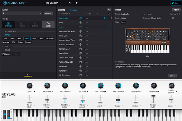Select Beware Of The Wheel preset
This screenshot has width=182, height=121.
click(x=85, y=31)
